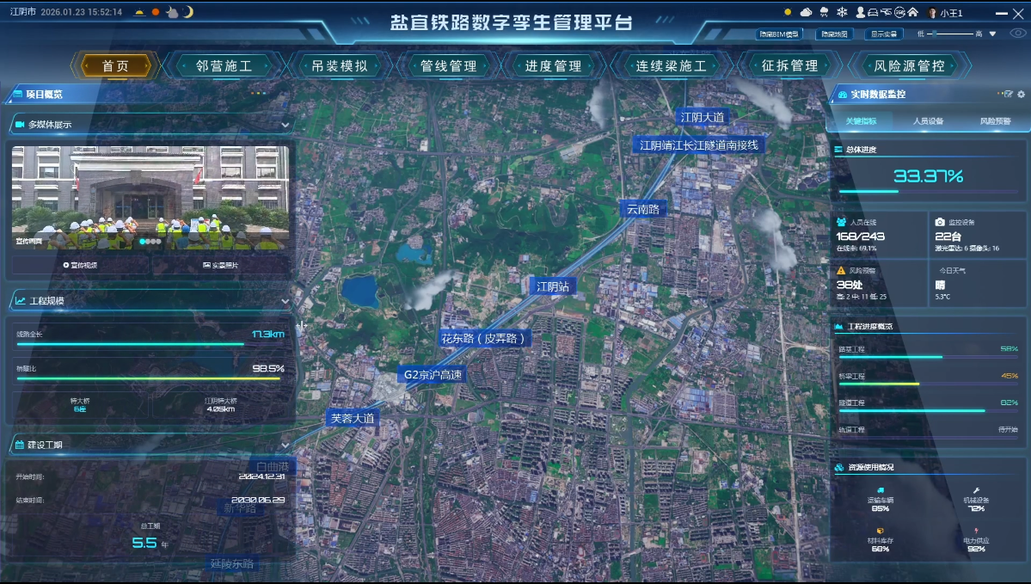The image size is (1031, 584).
Task: Open the 人员设备 tab in the monitoring panel
Action: [x=929, y=123]
